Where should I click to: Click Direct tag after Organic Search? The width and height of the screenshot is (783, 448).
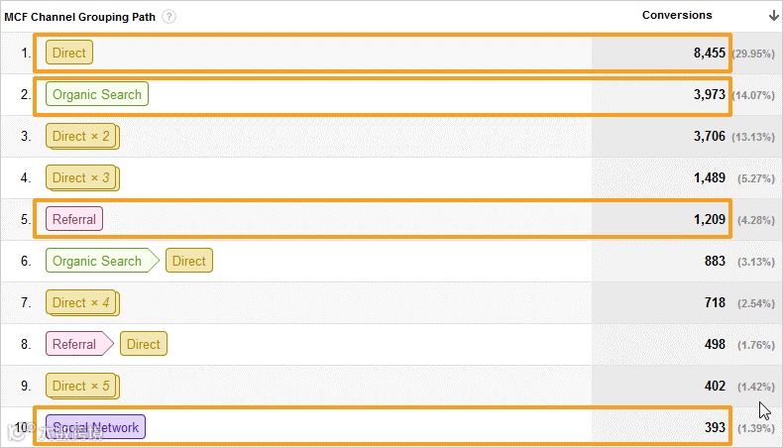click(188, 261)
